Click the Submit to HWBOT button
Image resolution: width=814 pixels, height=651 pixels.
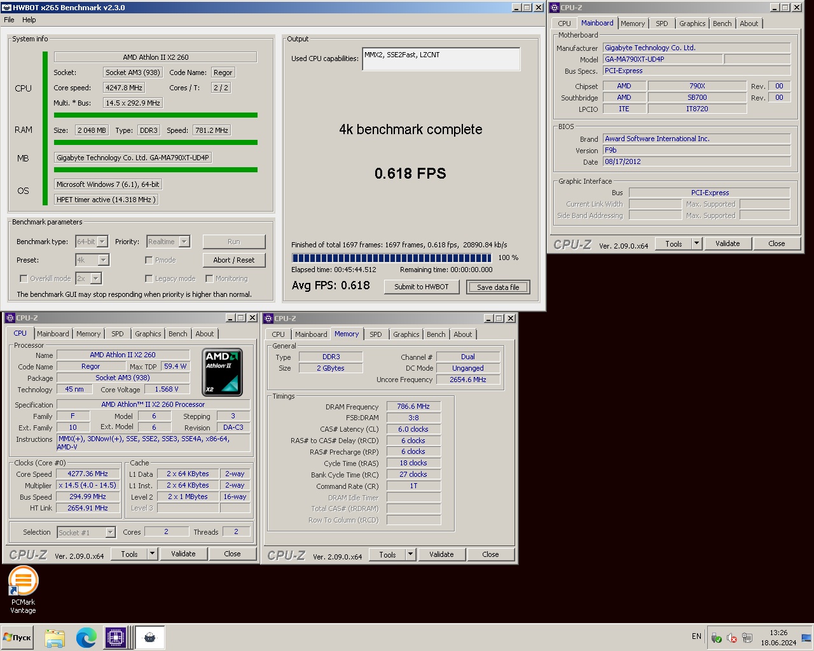[x=422, y=287]
